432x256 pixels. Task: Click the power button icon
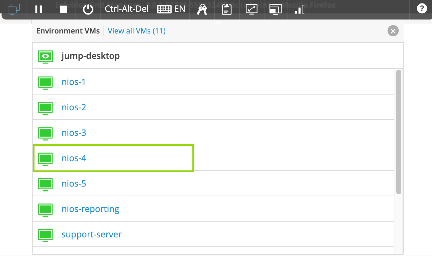88,9
